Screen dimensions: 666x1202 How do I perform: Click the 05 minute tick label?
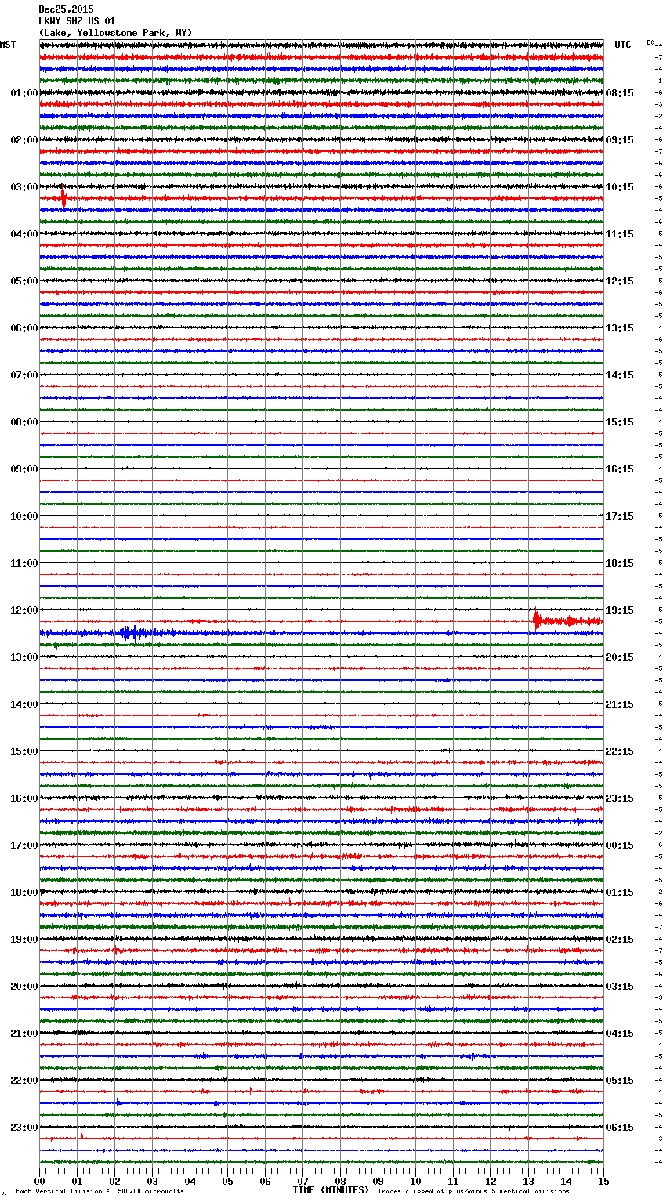pos(227,1181)
